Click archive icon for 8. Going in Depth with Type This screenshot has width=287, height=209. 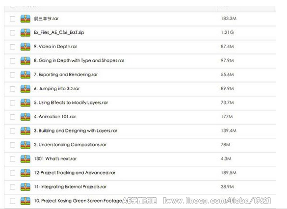tap(26, 61)
